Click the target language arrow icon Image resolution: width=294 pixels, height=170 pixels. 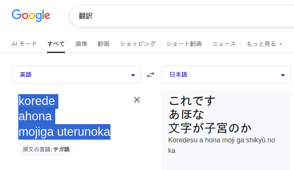(x=283, y=75)
